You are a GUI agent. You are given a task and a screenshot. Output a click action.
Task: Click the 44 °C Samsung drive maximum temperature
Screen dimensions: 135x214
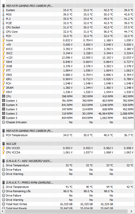[x=110, y=187]
